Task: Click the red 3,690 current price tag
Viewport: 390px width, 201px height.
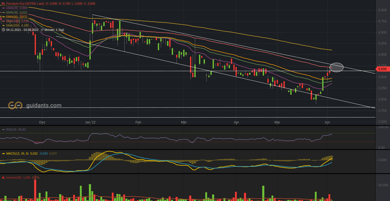Action: click(382, 69)
